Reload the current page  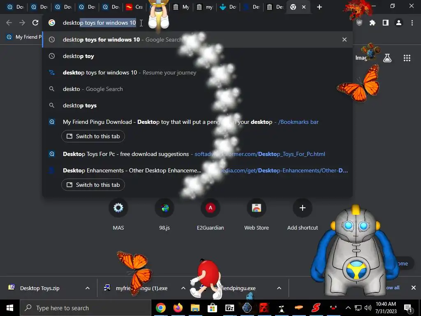pyautogui.click(x=35, y=23)
